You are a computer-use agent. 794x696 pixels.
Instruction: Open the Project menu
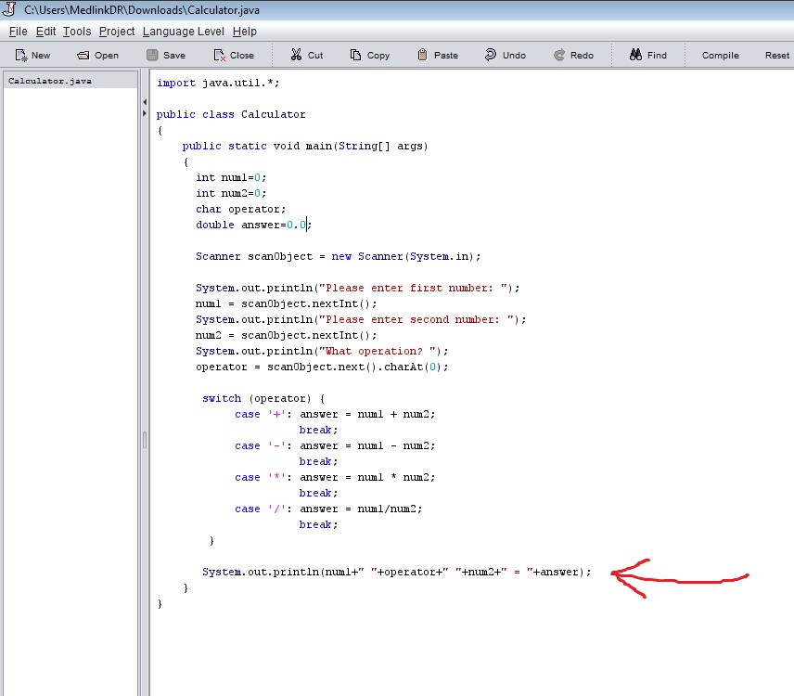[x=116, y=31]
